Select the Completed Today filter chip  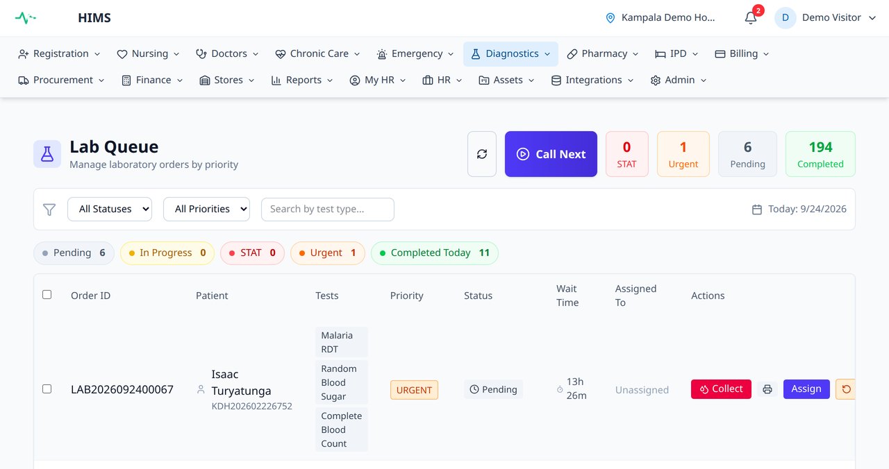(x=435, y=253)
